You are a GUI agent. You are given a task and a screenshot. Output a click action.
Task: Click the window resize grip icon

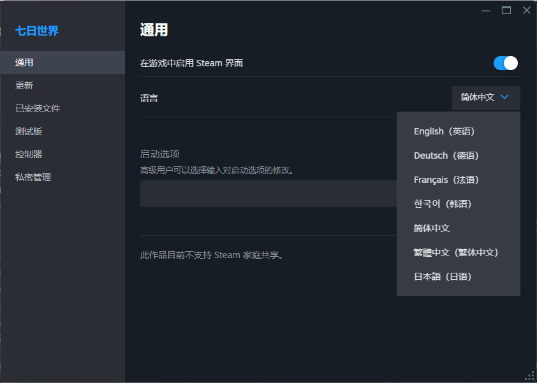[529, 376]
